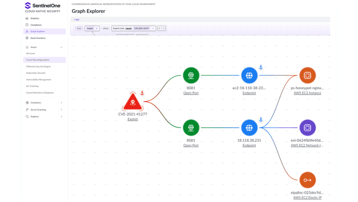Image resolution: width=358 pixels, height=202 pixels.
Task: Open Analytics from the sidebar
Action: [x=34, y=18]
